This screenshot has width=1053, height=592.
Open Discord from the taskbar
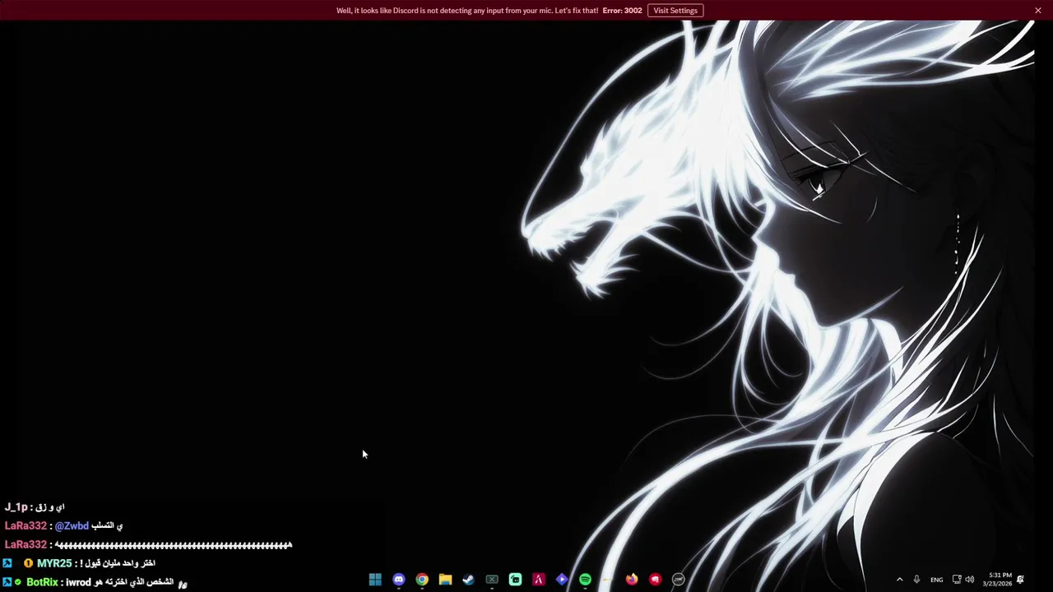click(399, 580)
